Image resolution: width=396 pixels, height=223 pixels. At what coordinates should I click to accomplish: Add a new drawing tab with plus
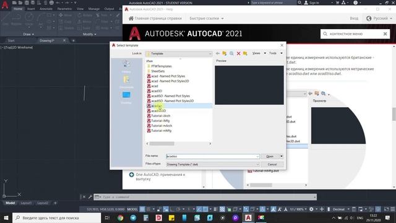point(73,41)
